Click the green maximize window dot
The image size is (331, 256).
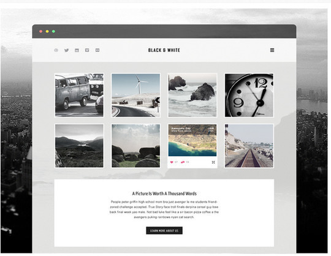pos(53,31)
